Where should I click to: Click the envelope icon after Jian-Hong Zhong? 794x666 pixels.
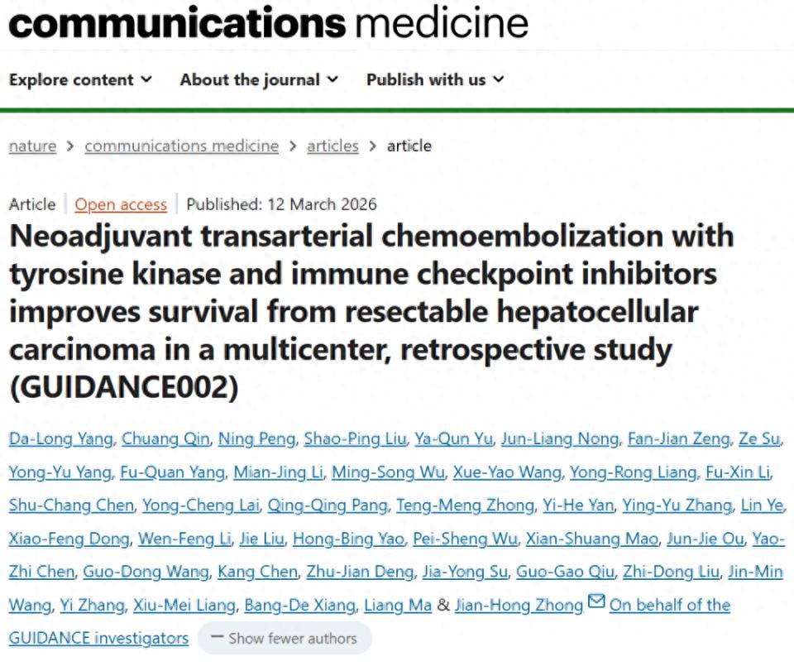[596, 603]
